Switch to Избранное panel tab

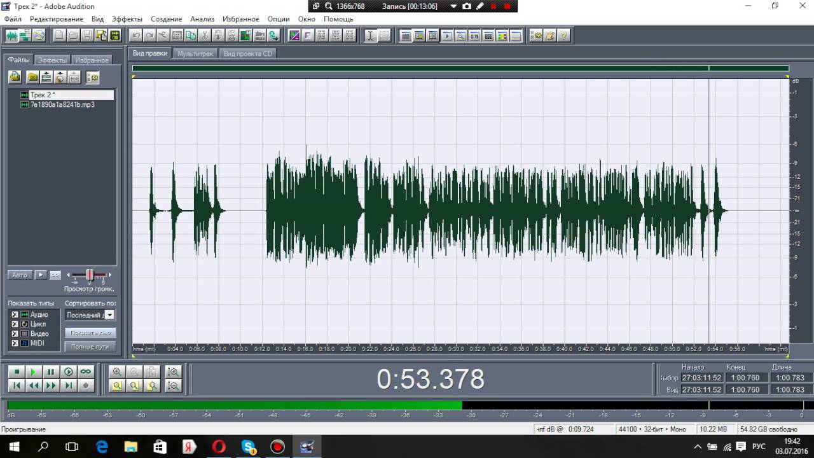click(x=92, y=60)
